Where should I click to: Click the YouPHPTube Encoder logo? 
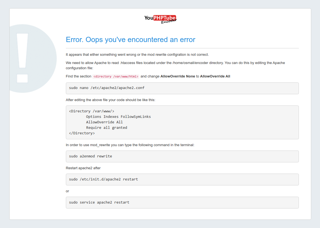click(x=160, y=19)
